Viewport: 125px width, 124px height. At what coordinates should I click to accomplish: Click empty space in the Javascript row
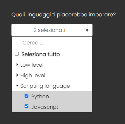point(75,107)
